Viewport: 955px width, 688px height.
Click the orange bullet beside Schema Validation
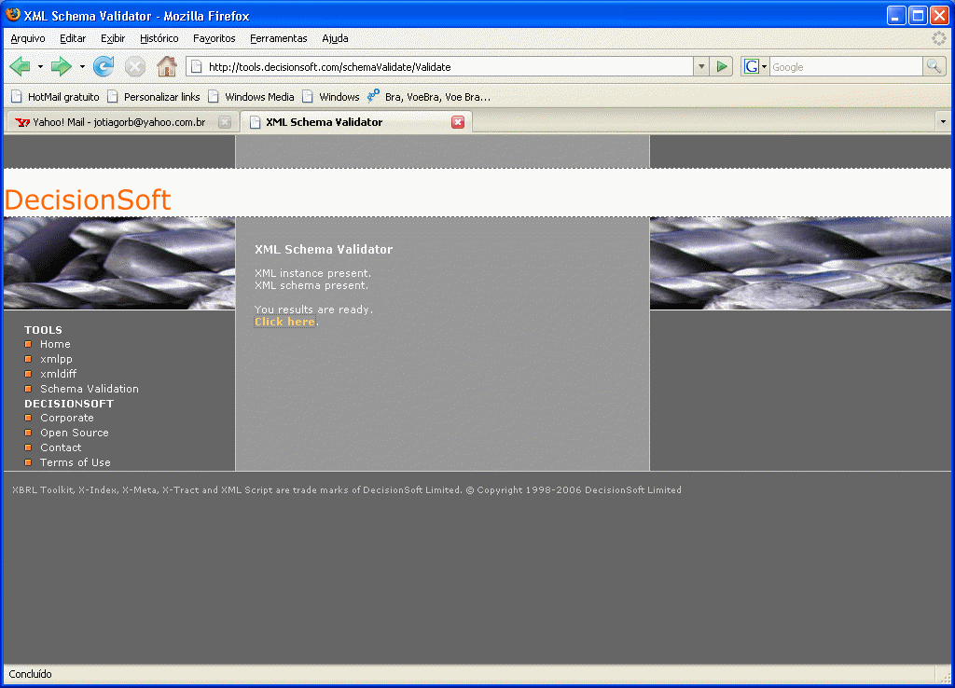28,389
